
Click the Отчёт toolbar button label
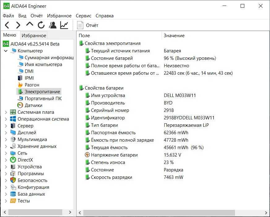click(x=92, y=25)
